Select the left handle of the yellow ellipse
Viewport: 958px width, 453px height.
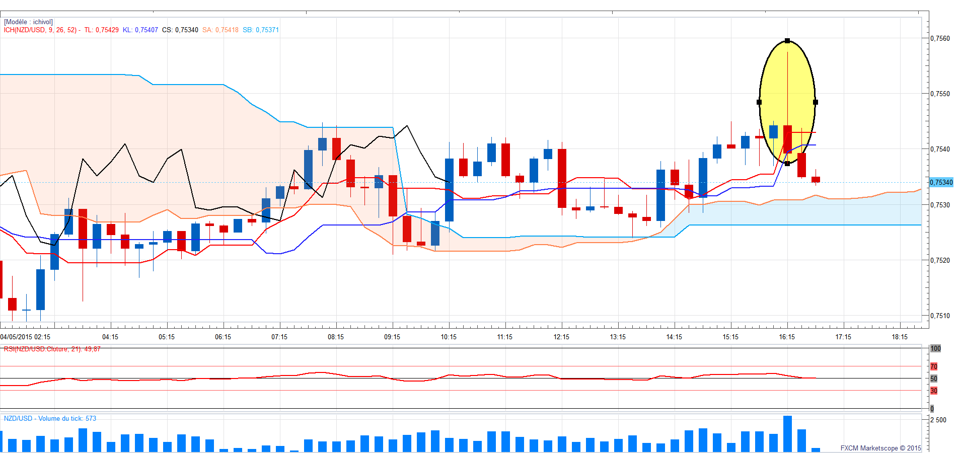pos(759,102)
